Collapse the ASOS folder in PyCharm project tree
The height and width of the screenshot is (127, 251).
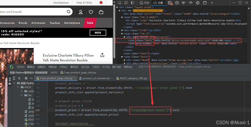click(18, 87)
